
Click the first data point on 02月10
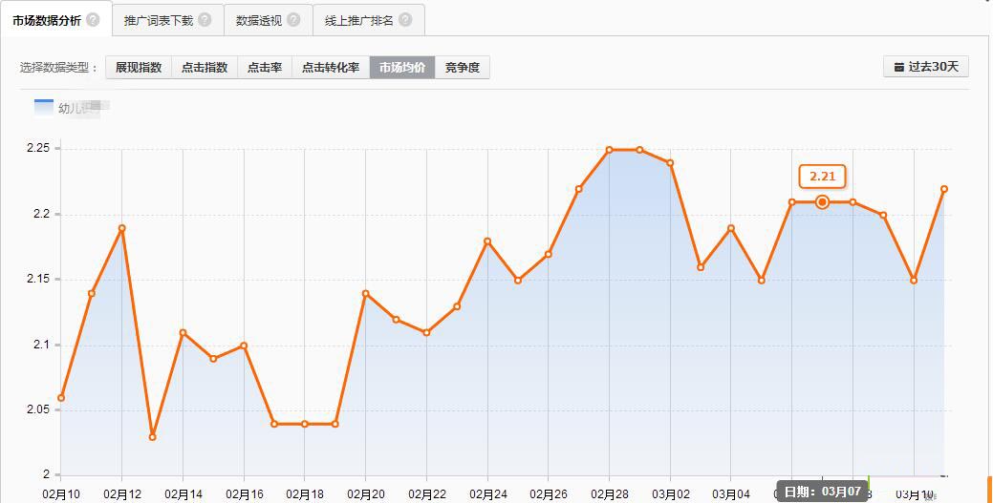(61, 398)
